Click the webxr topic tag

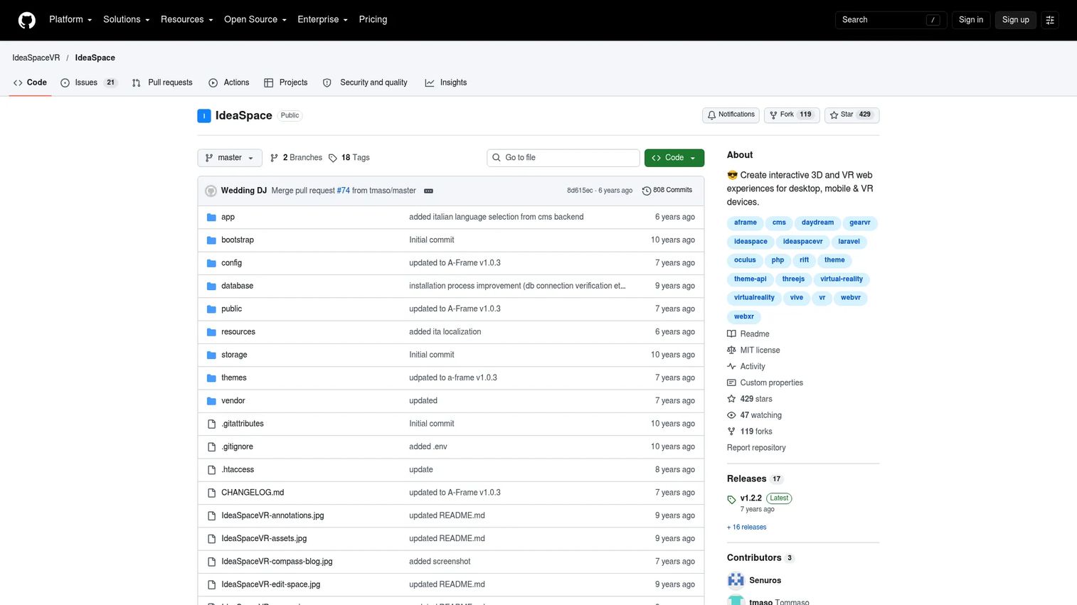[x=744, y=317]
